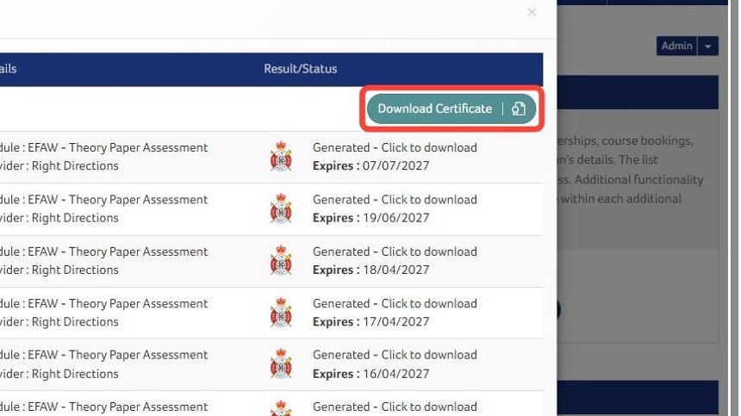Select the expiry date text 19/06/2027

point(396,218)
